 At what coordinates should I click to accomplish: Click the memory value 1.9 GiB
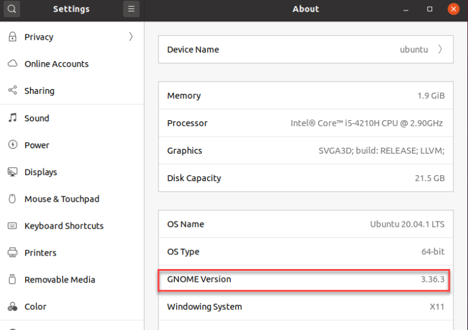coord(431,96)
